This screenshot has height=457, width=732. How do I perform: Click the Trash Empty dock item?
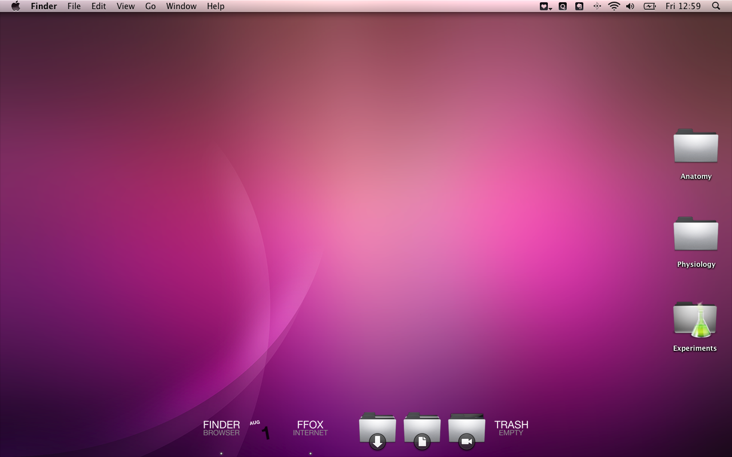[x=511, y=428]
